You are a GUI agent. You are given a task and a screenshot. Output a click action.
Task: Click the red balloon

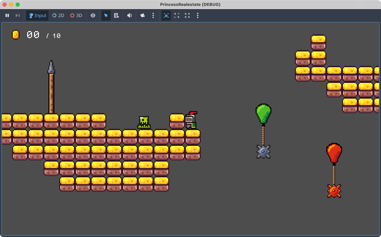pyautogui.click(x=334, y=153)
